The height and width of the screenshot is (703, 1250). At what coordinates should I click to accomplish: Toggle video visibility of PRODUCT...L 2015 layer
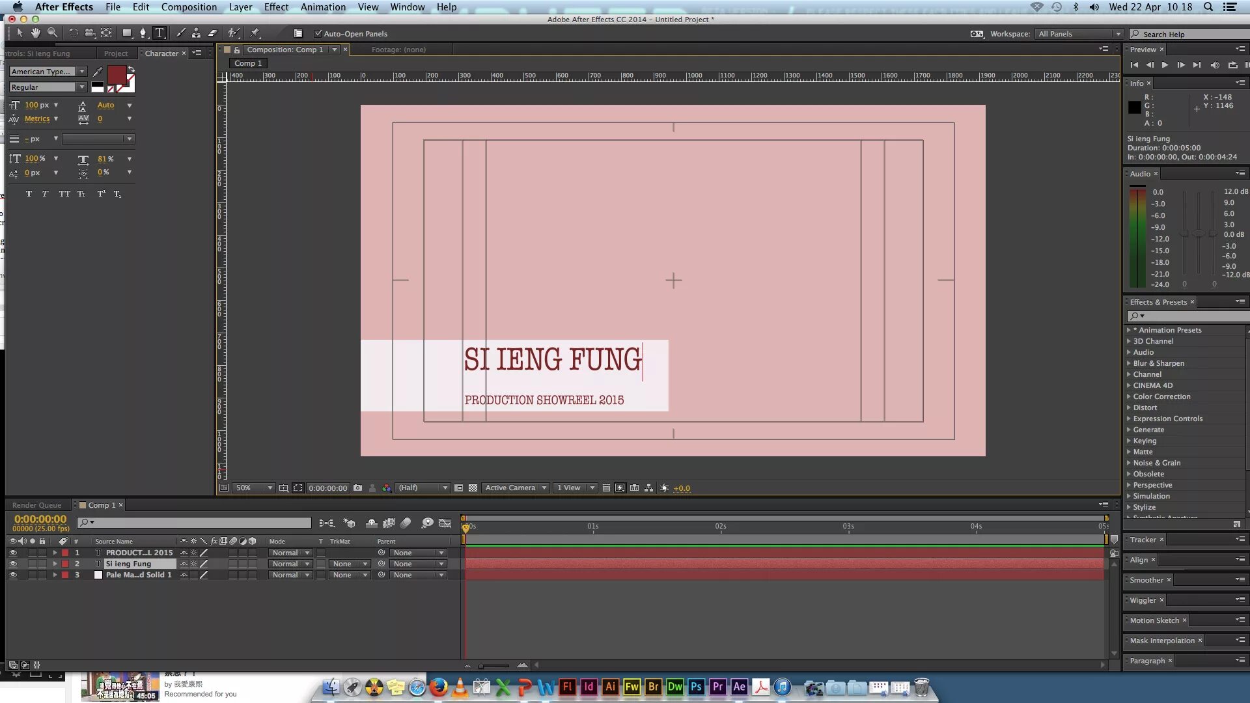tap(12, 552)
